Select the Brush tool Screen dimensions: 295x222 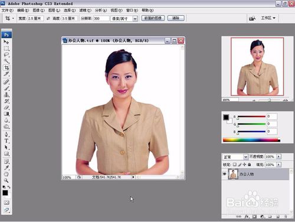6,88
